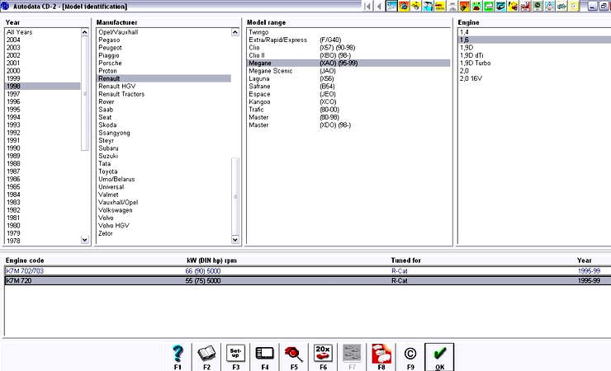Viewport: 611px width, 371px height.
Task: Click the F4 display panel icon
Action: pos(265,357)
